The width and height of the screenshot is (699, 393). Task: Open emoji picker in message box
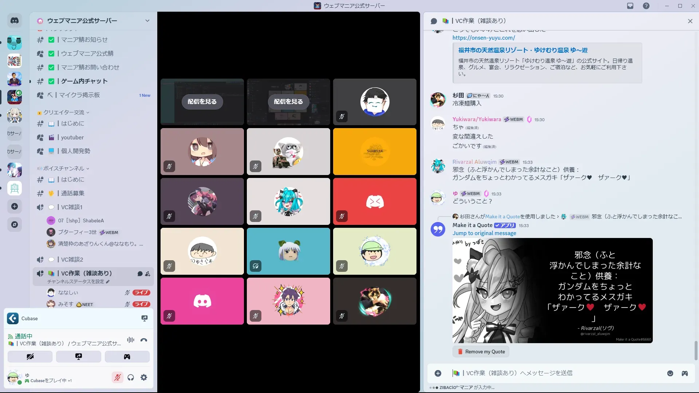coord(670,373)
